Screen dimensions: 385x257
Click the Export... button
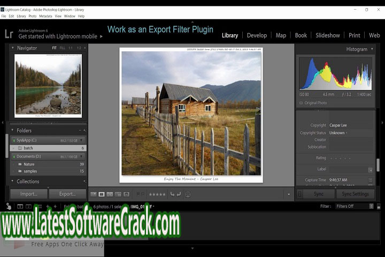pos(67,194)
